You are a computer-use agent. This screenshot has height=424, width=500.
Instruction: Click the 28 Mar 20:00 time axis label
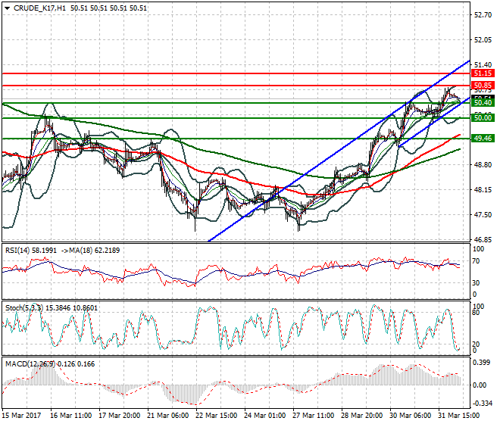point(361,416)
